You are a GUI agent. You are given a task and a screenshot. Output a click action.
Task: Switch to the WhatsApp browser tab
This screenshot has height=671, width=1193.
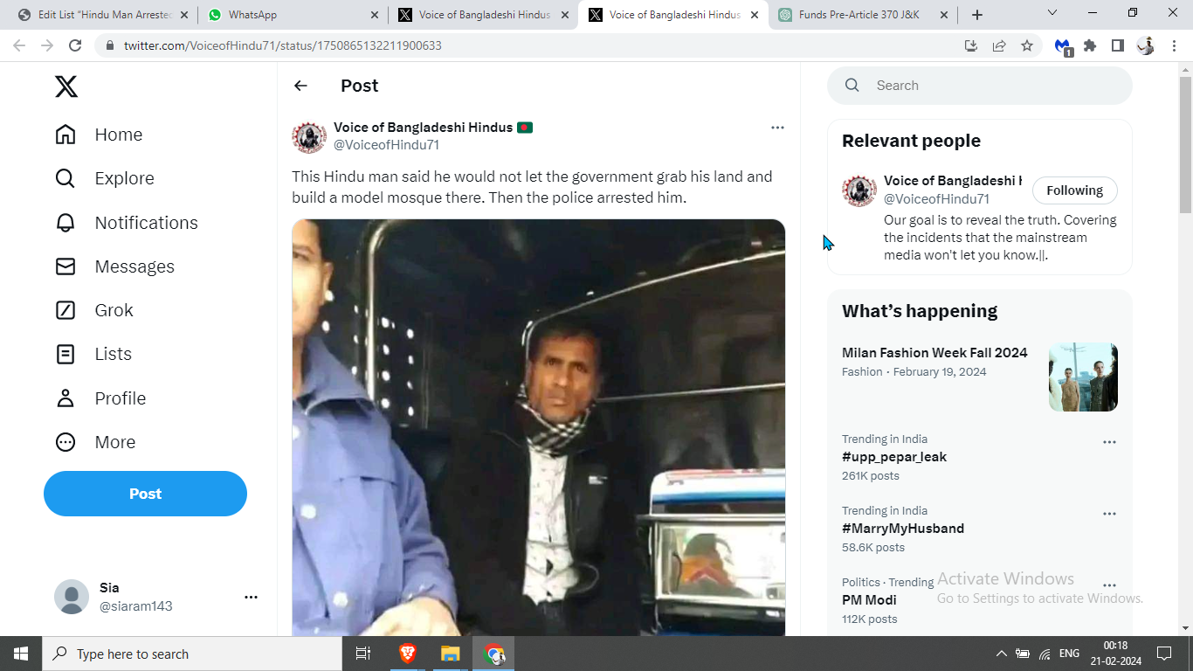[290, 15]
